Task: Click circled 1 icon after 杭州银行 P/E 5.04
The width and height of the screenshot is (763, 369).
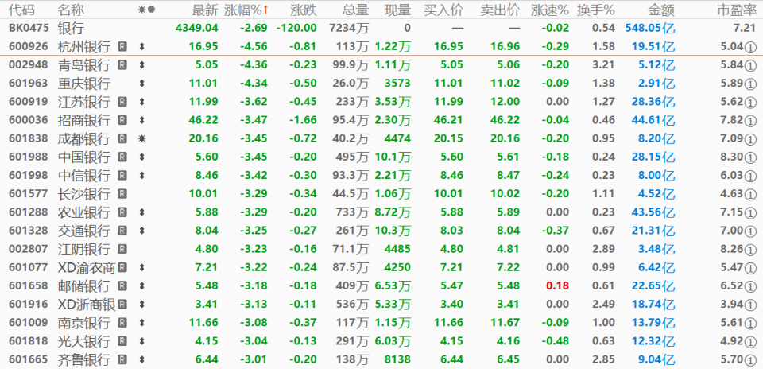Action: pyautogui.click(x=751, y=47)
